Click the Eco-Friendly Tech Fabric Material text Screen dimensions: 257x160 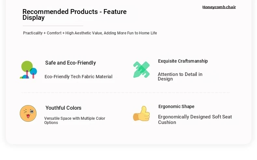78,77
